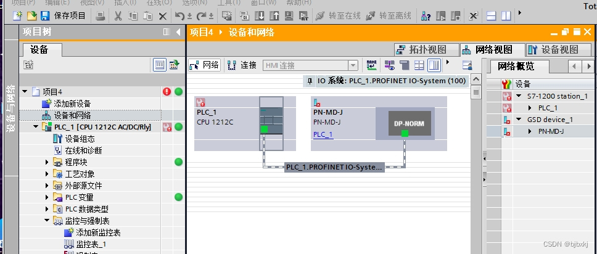Open 设备组态 in project tree

80,139
